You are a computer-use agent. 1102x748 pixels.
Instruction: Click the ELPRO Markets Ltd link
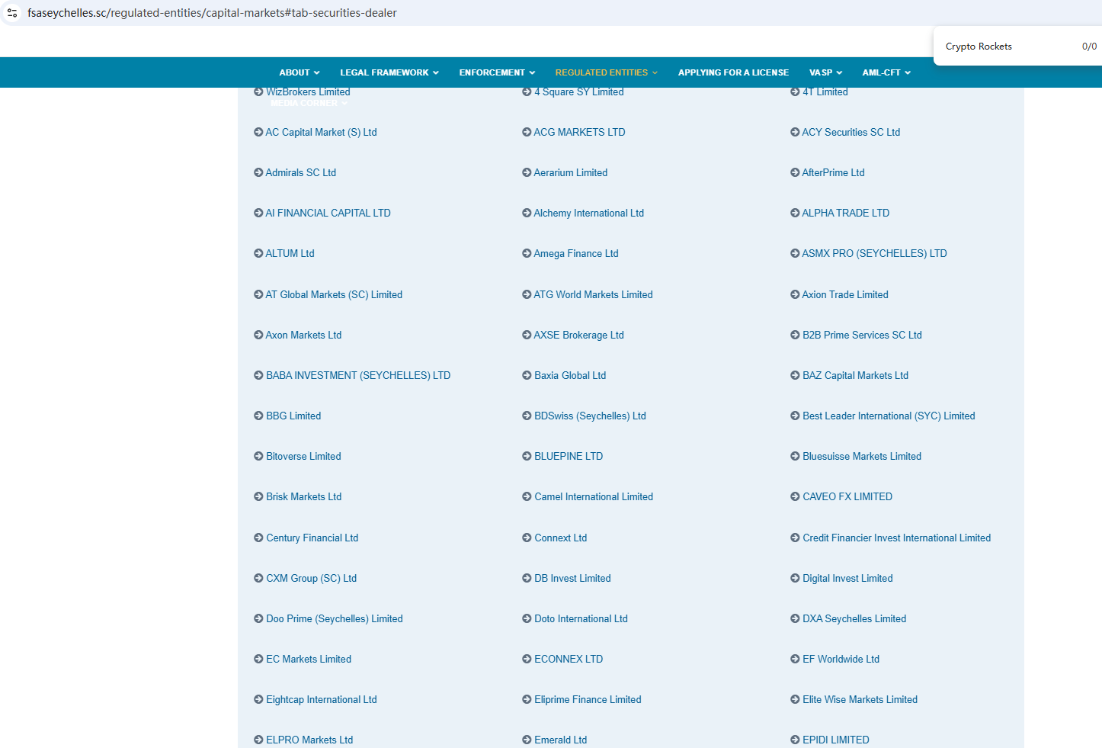(x=309, y=740)
